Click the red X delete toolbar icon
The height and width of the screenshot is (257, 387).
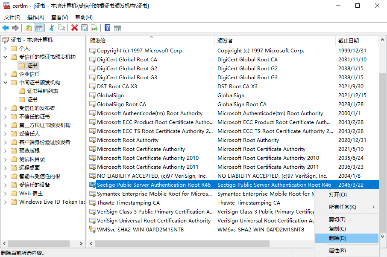(75, 28)
